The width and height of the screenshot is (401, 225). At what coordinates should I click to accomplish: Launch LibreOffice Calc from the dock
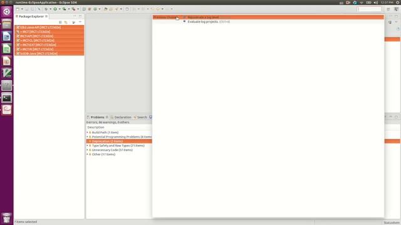pyautogui.click(x=7, y=49)
